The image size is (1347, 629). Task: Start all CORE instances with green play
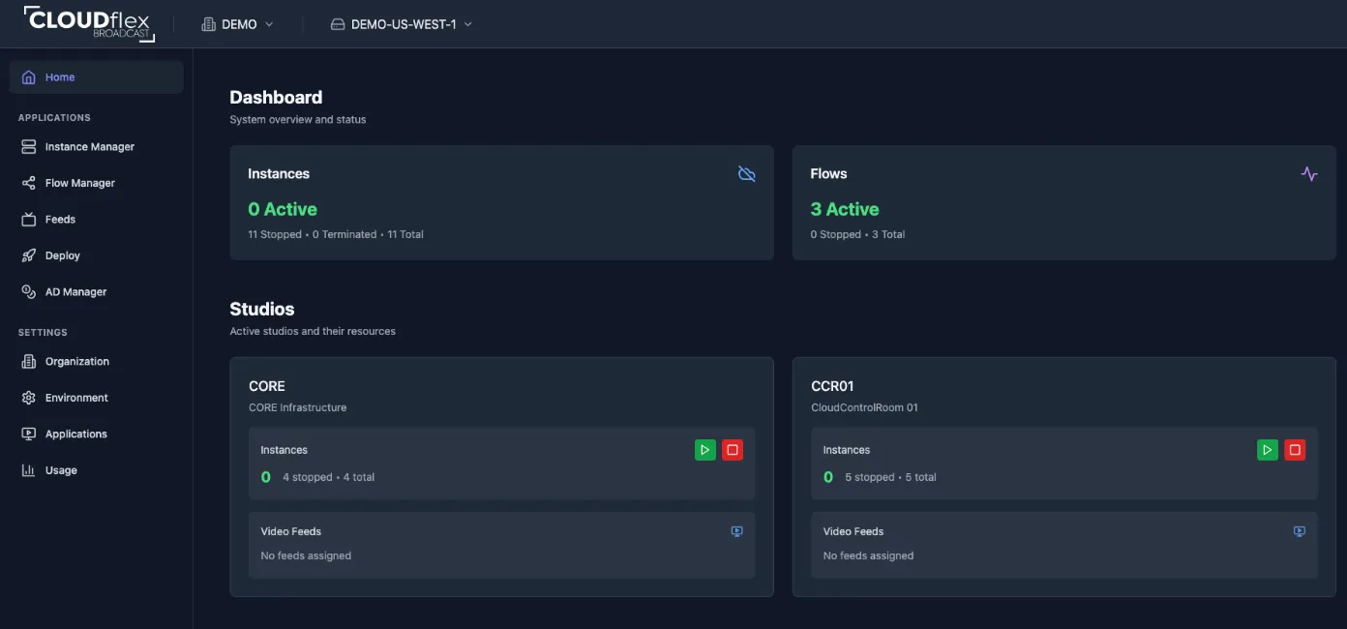pyautogui.click(x=705, y=450)
